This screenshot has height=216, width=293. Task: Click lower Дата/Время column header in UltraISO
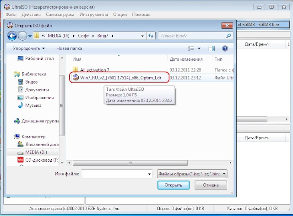[256, 138]
